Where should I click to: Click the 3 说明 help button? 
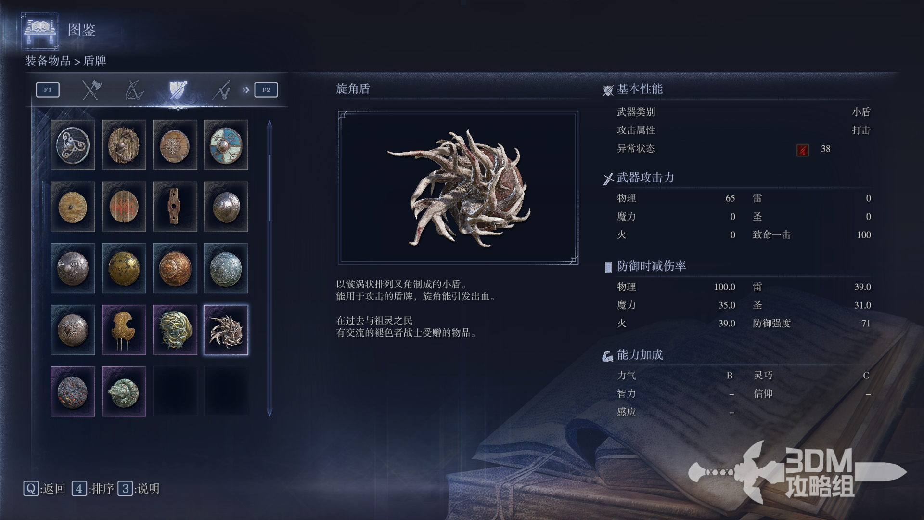click(x=139, y=489)
